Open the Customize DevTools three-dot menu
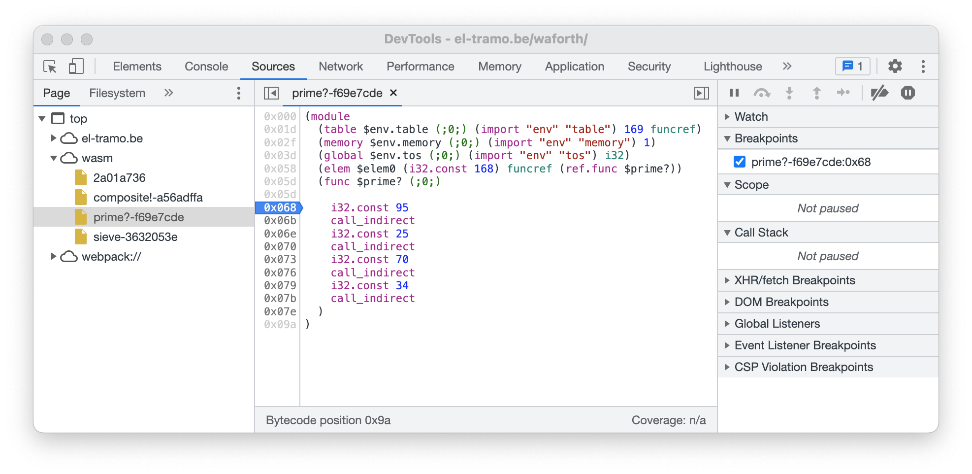This screenshot has width=972, height=474. tap(923, 67)
